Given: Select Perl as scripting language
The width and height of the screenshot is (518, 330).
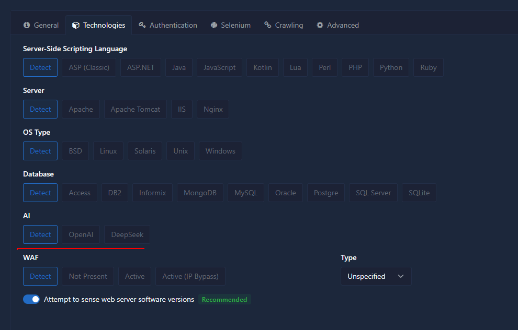Looking at the screenshot, I should (325, 67).
